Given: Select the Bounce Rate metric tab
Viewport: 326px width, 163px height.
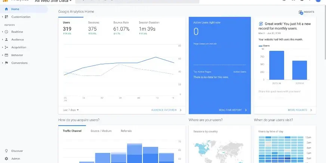Looking at the screenshot, I should point(121,28).
